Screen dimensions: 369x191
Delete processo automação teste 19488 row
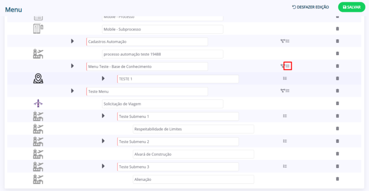[337, 53]
